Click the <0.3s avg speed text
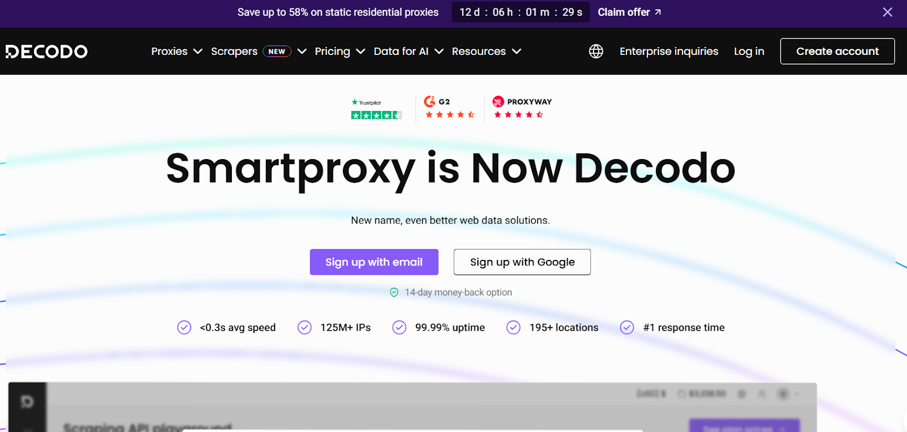907x432 pixels. [x=238, y=327]
